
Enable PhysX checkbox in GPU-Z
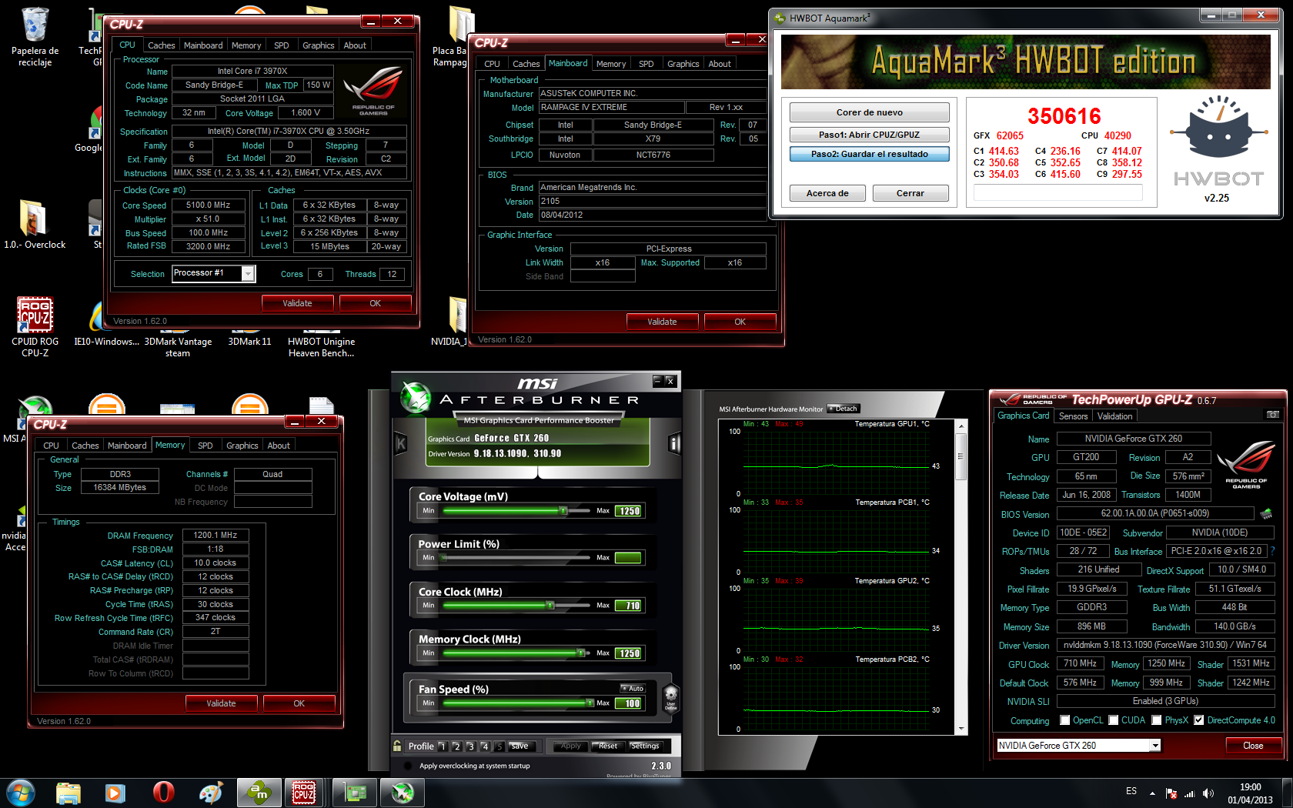coord(1157,720)
